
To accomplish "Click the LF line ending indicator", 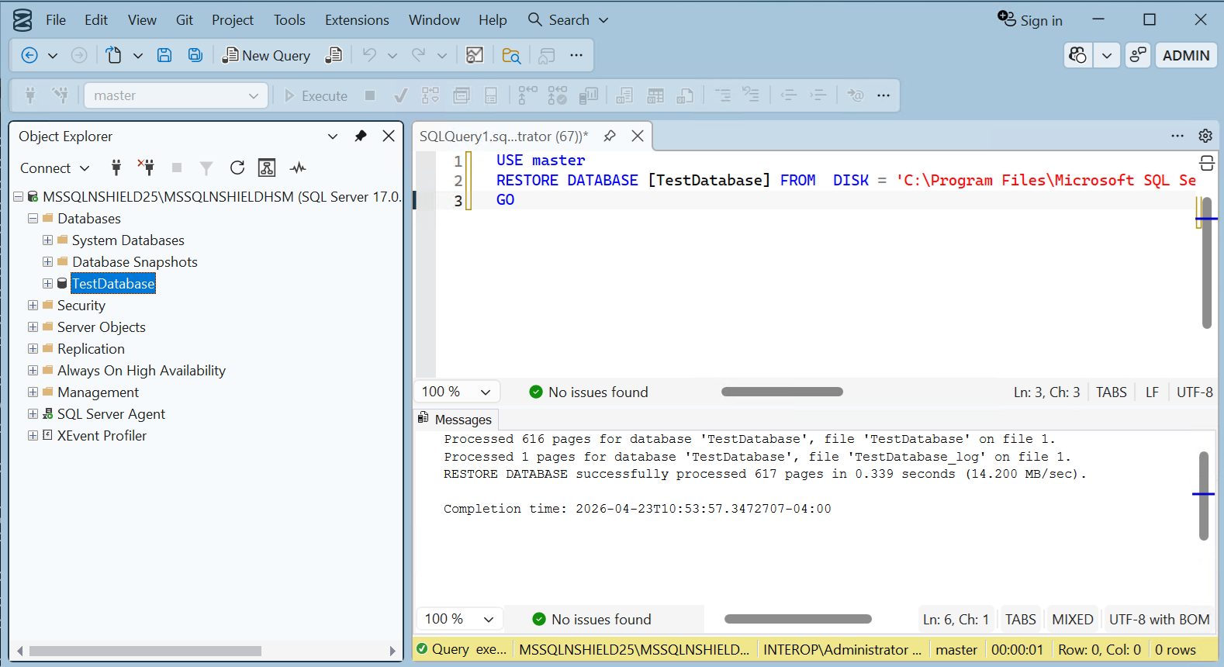I will (1152, 392).
